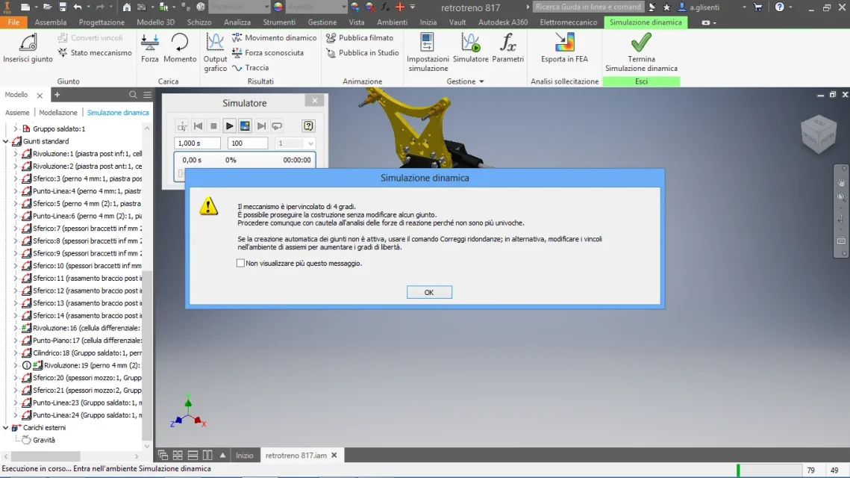
Task: Click the Home icon in quick access toolbar
Action: point(126,7)
